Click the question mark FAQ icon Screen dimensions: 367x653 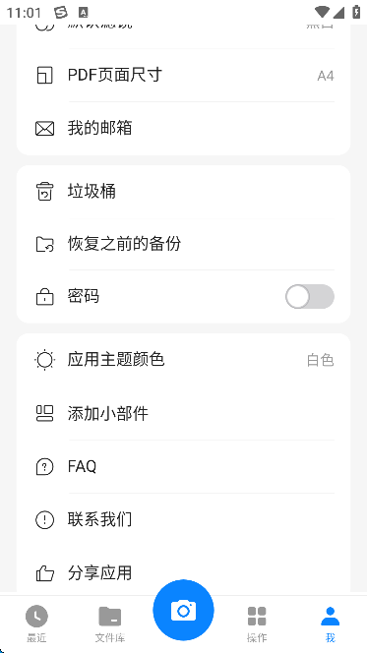tap(44, 466)
